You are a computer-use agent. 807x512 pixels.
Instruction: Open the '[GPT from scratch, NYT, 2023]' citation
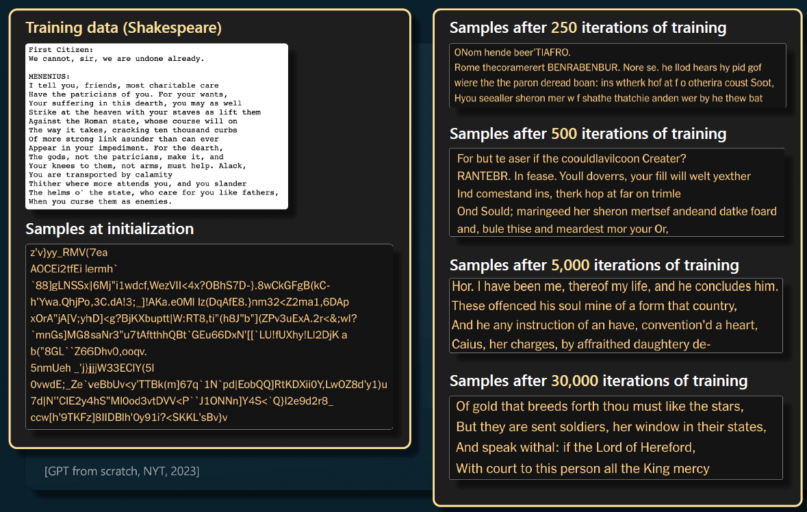[x=122, y=471]
